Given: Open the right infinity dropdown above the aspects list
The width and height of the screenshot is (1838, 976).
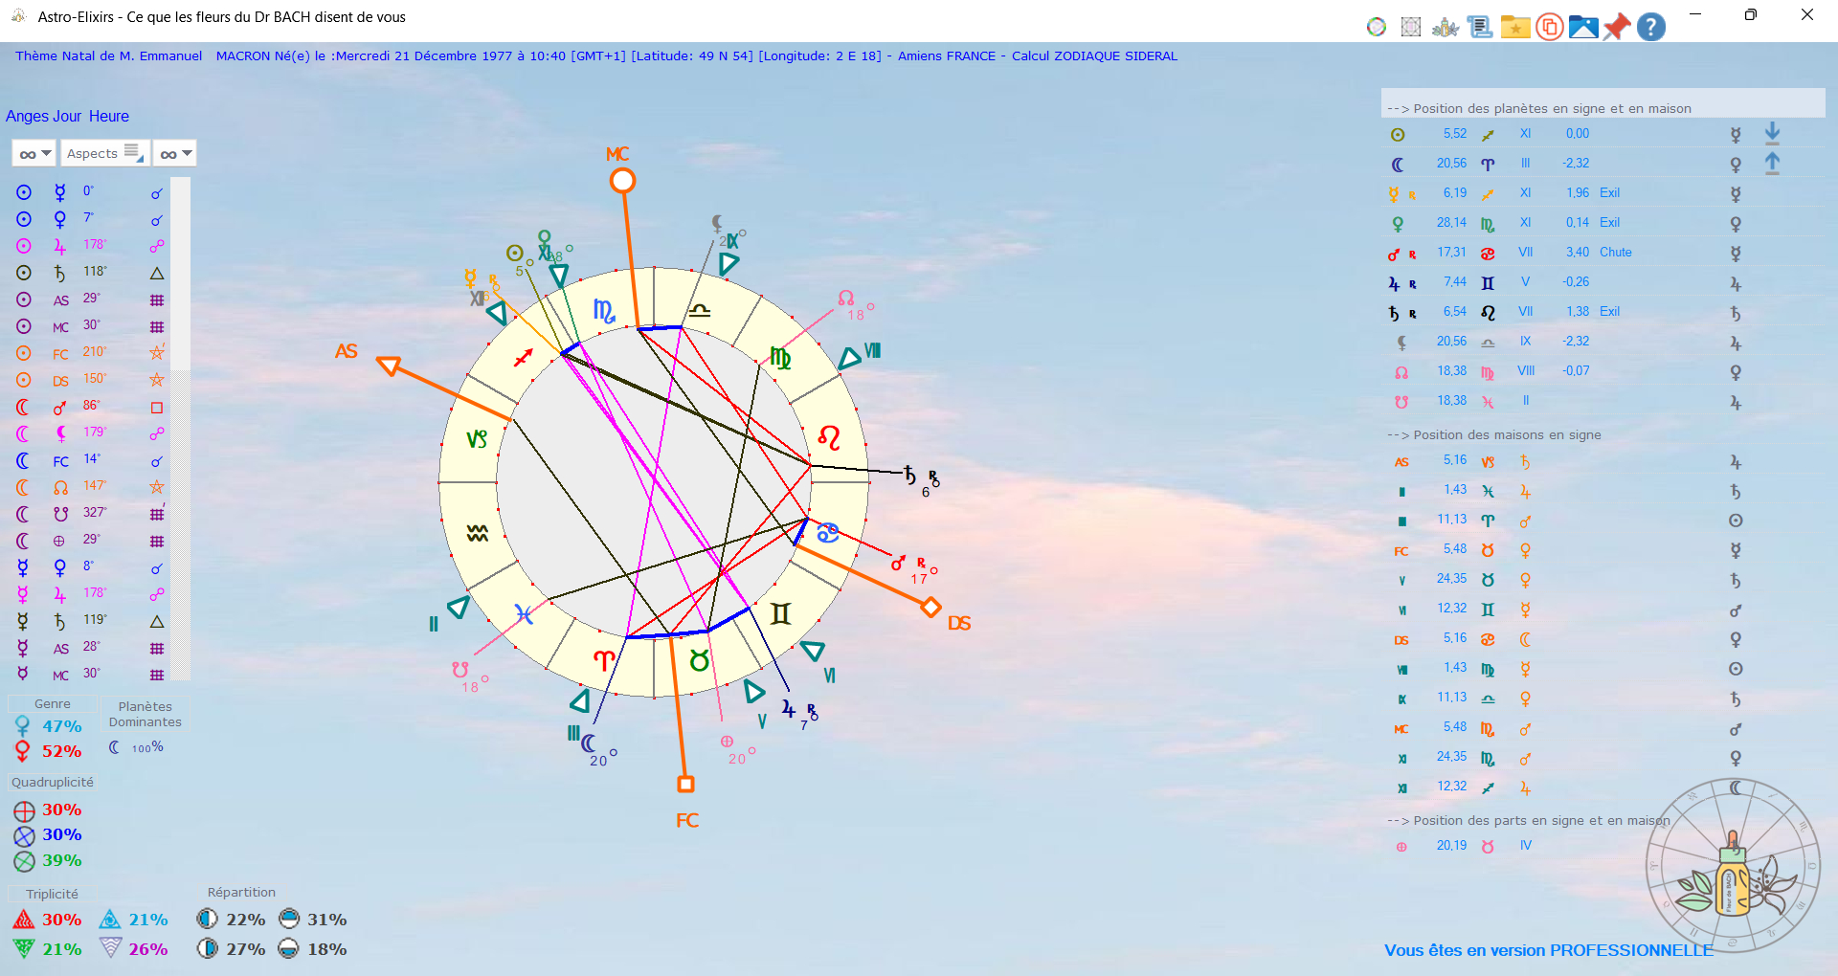Looking at the screenshot, I should tap(174, 153).
